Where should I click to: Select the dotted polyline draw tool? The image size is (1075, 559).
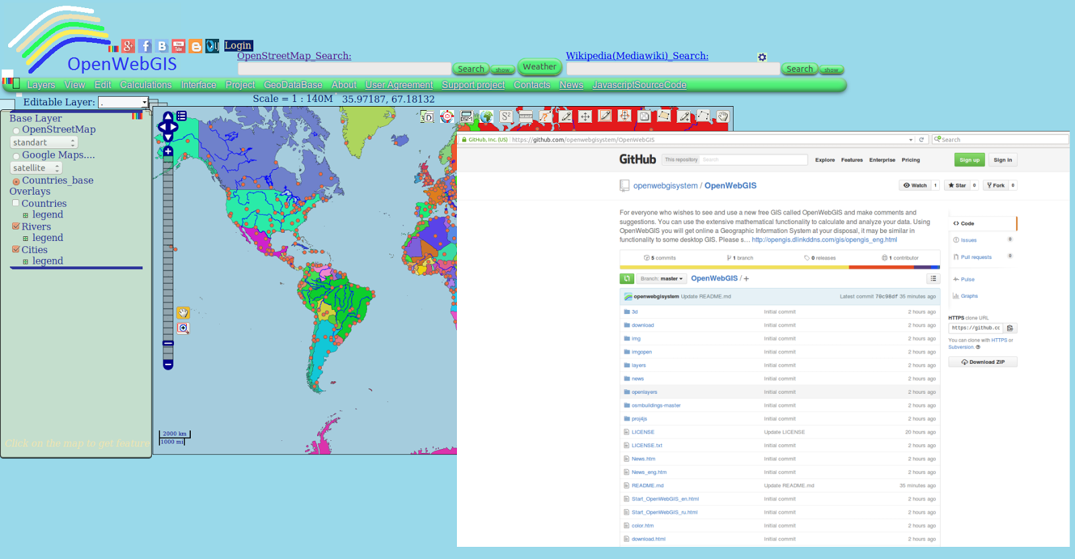point(703,116)
